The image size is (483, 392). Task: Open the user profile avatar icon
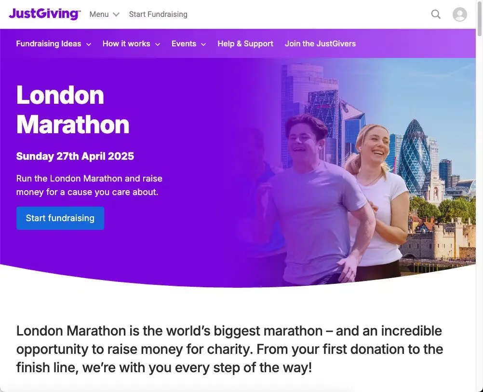pyautogui.click(x=459, y=14)
